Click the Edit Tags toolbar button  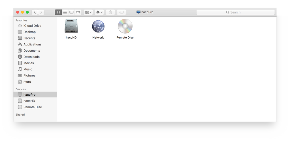(x=121, y=12)
